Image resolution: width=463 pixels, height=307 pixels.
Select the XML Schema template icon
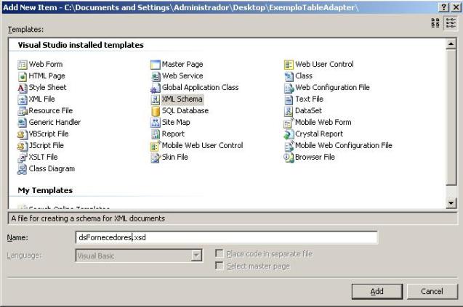156,99
